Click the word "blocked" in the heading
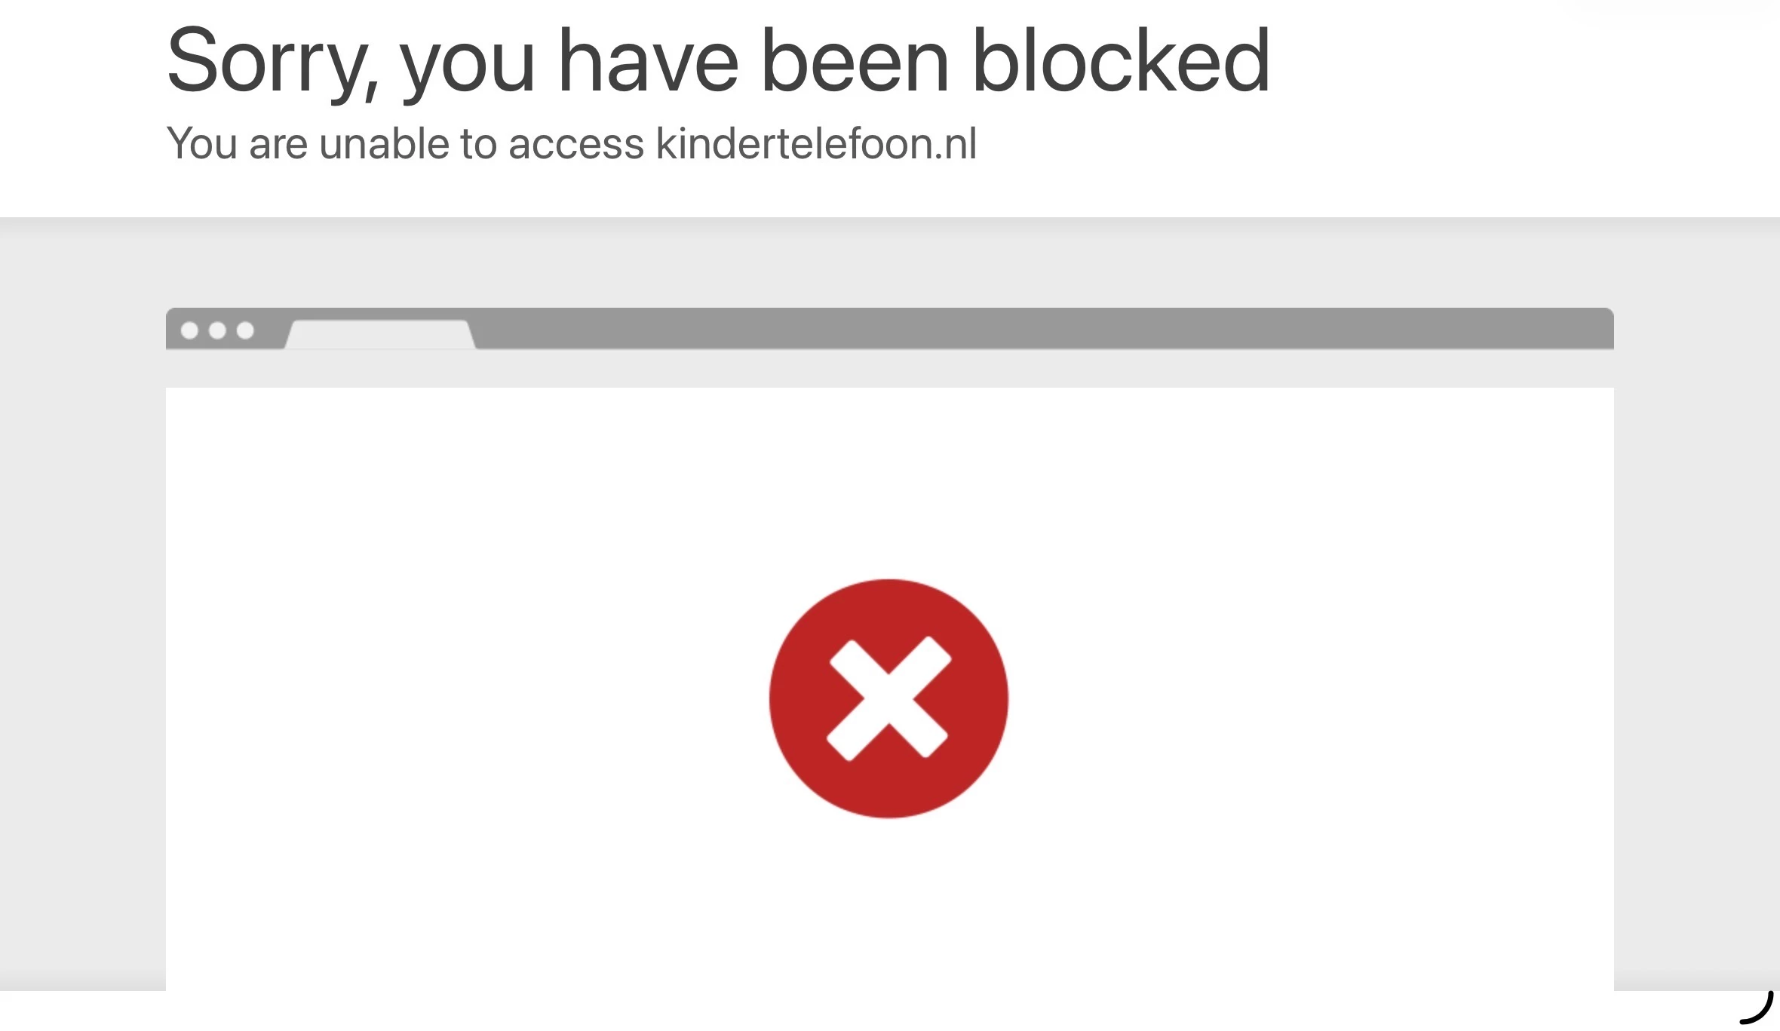 pyautogui.click(x=1122, y=60)
